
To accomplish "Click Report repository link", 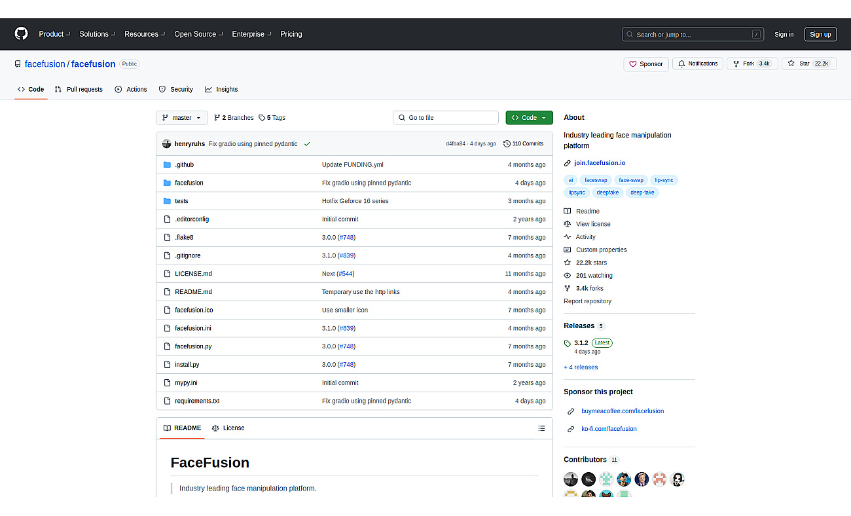I will click(x=587, y=301).
